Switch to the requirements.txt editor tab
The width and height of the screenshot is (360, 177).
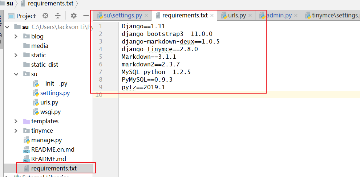pos(185,16)
